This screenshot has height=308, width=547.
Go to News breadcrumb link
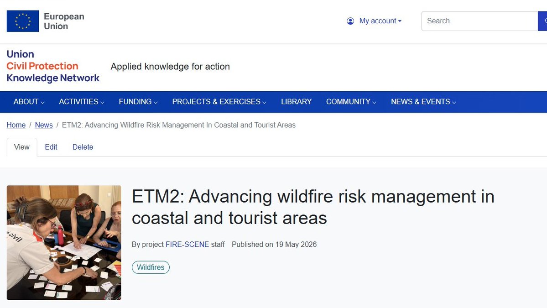pyautogui.click(x=44, y=125)
